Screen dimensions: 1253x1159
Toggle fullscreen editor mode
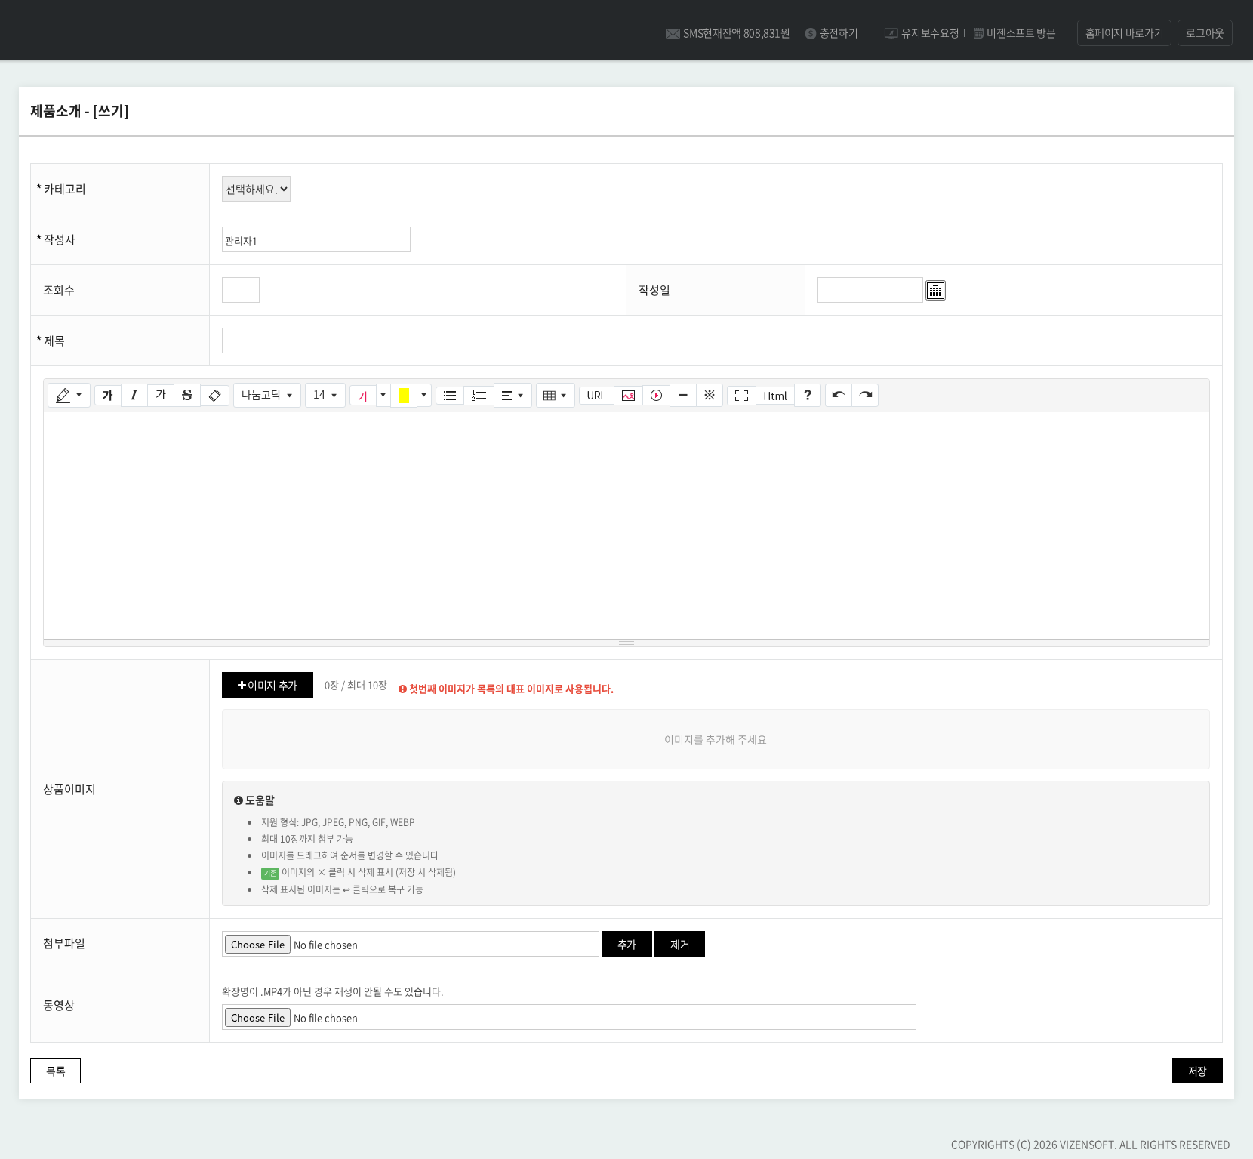741,396
